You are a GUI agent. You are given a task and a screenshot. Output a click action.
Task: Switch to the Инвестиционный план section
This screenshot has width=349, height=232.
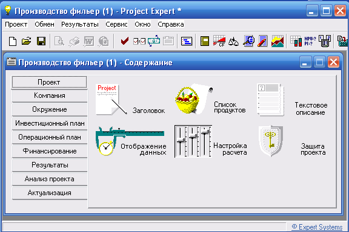pos(50,123)
